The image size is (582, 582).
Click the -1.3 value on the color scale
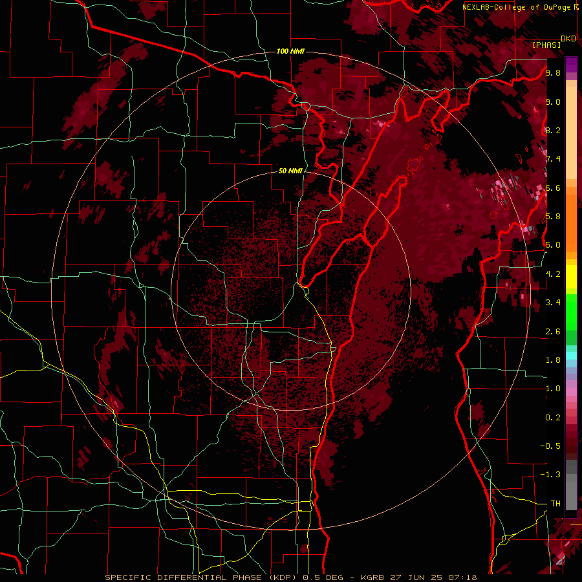(x=550, y=475)
